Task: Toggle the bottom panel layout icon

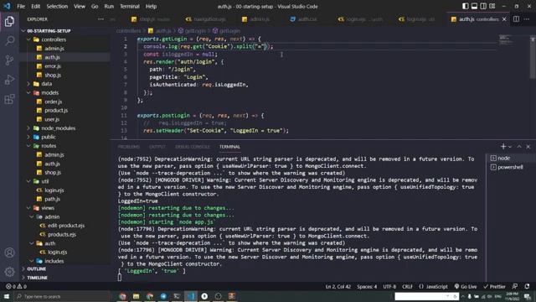Action: [x=475, y=6]
